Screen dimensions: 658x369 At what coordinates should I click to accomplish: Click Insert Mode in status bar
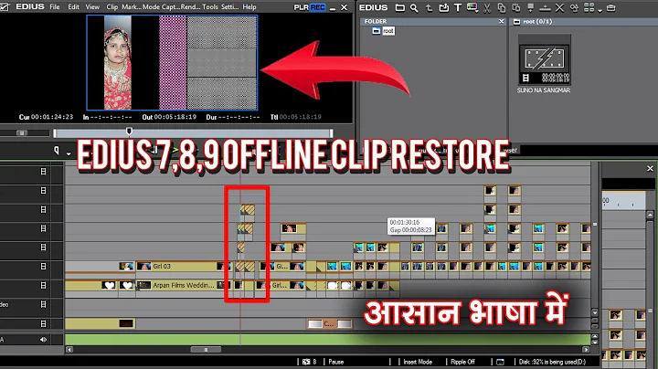click(x=418, y=362)
